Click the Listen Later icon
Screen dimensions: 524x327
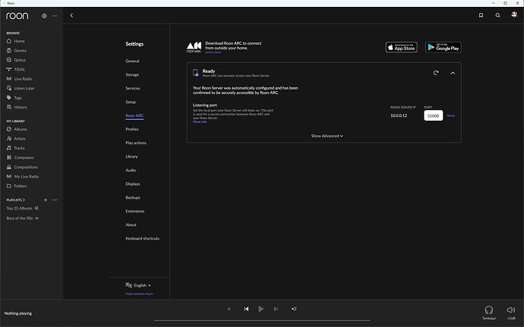tap(9, 88)
